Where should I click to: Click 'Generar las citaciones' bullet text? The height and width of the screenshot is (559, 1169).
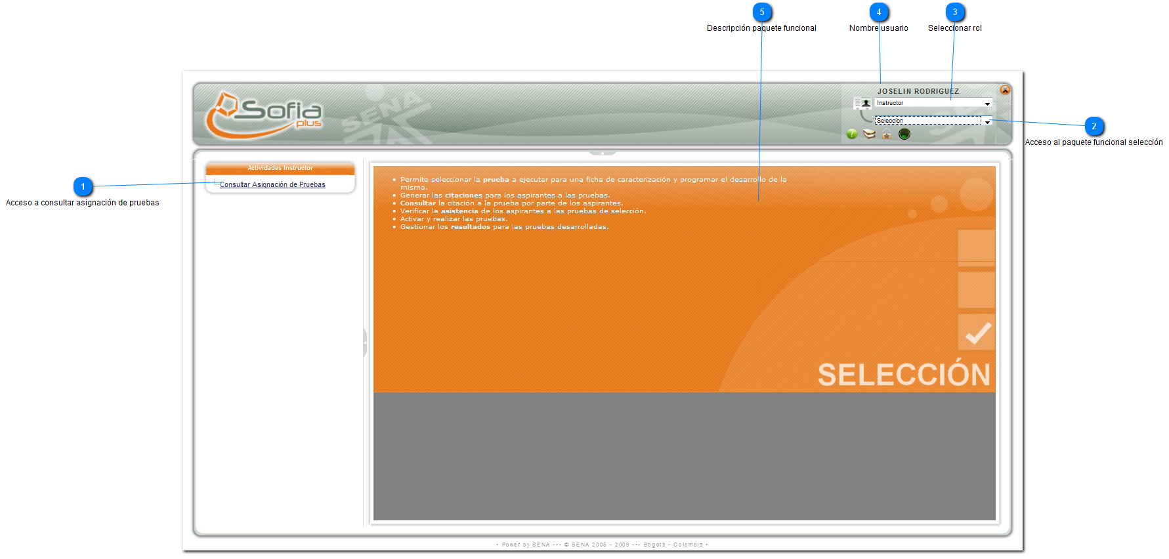point(505,196)
